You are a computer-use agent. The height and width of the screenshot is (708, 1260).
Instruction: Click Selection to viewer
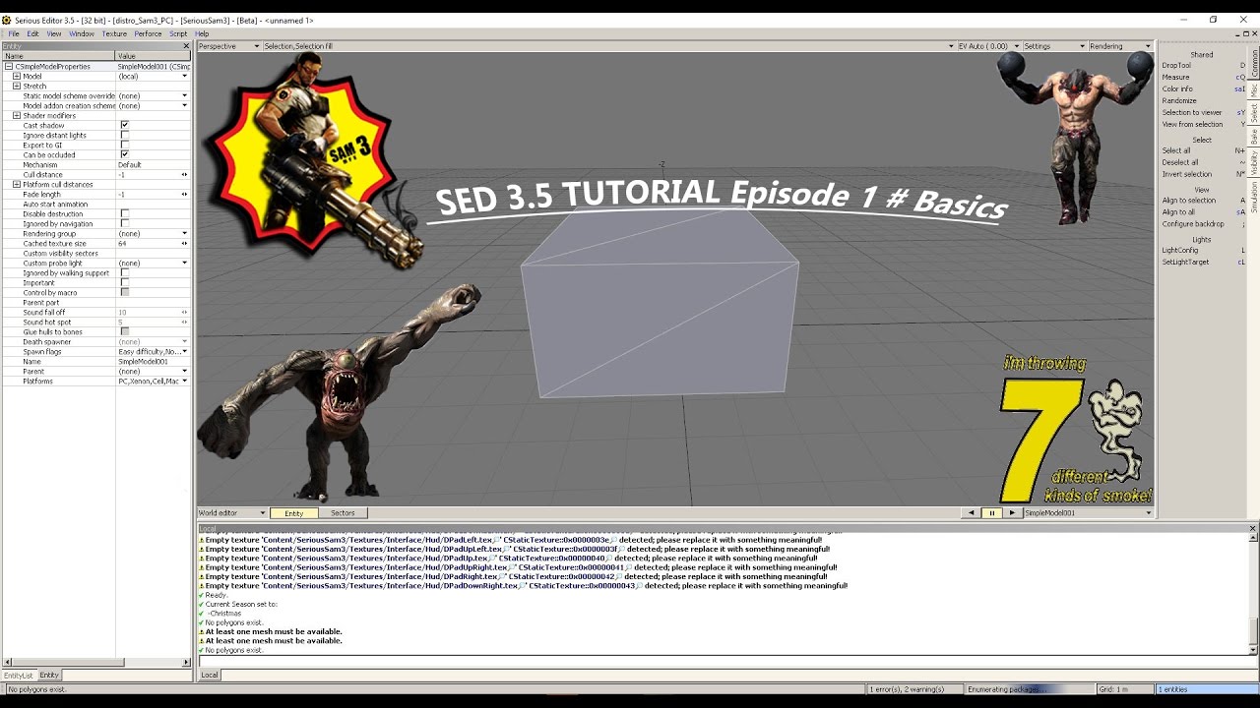[1192, 112]
